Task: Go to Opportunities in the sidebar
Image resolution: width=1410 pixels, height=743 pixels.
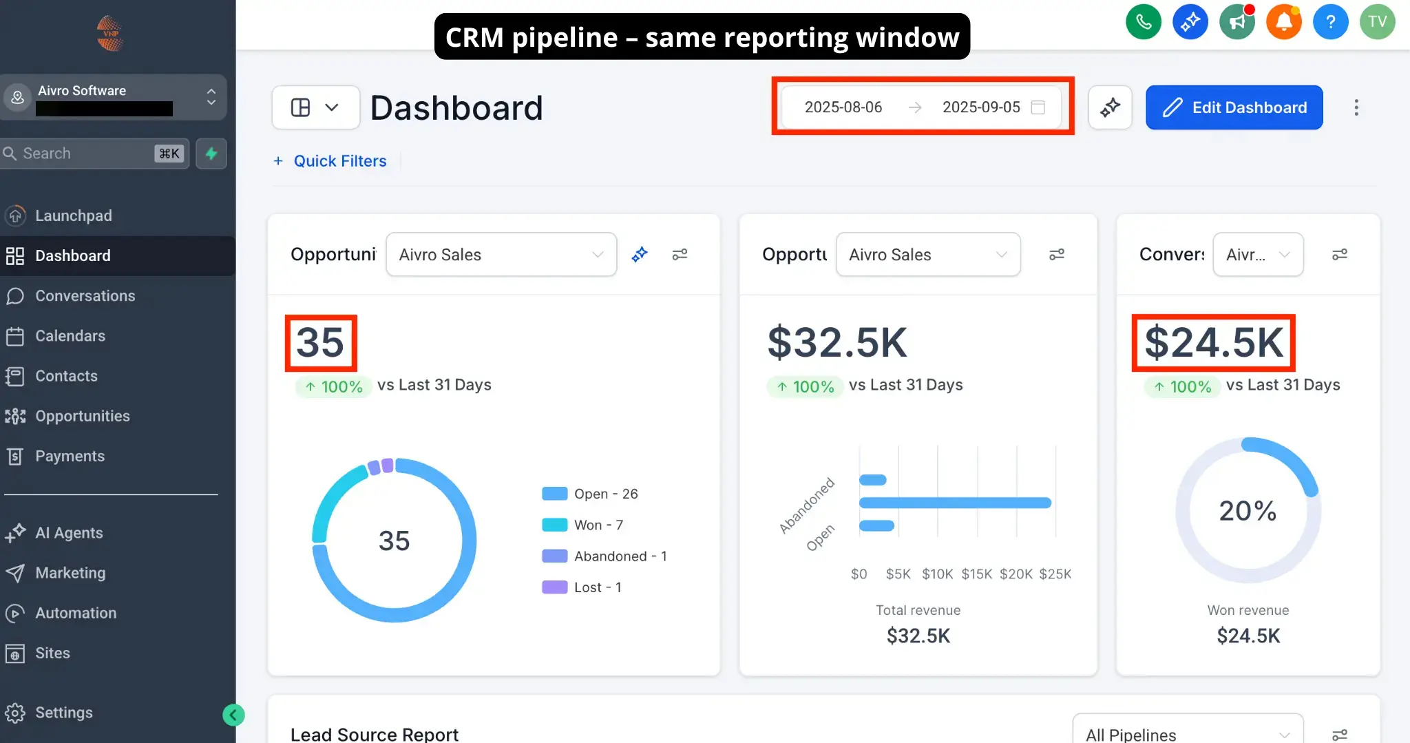Action: 82,416
